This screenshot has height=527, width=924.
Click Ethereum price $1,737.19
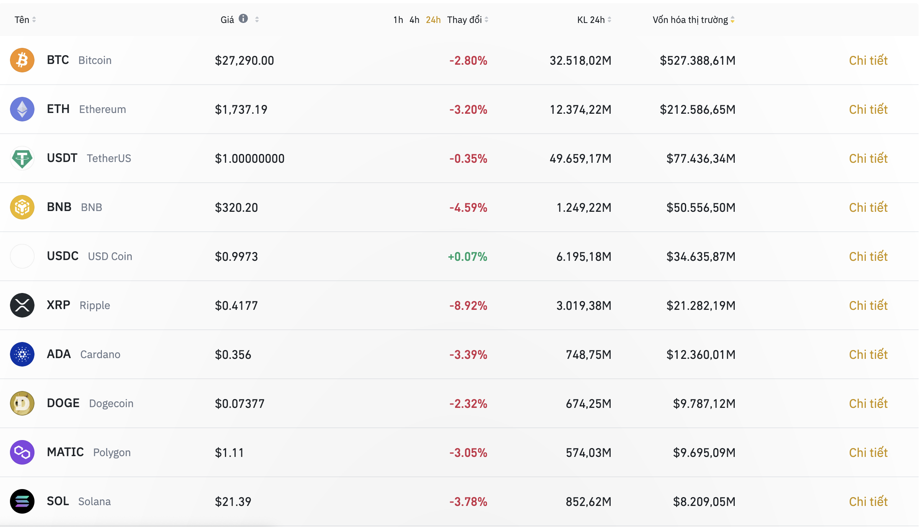pos(241,110)
